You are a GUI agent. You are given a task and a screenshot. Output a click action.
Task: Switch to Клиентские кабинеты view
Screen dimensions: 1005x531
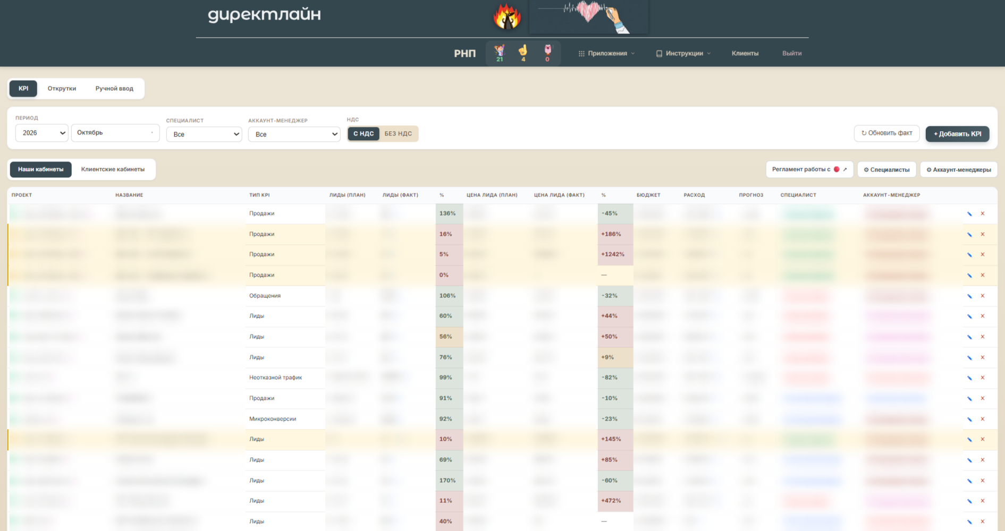tap(113, 169)
